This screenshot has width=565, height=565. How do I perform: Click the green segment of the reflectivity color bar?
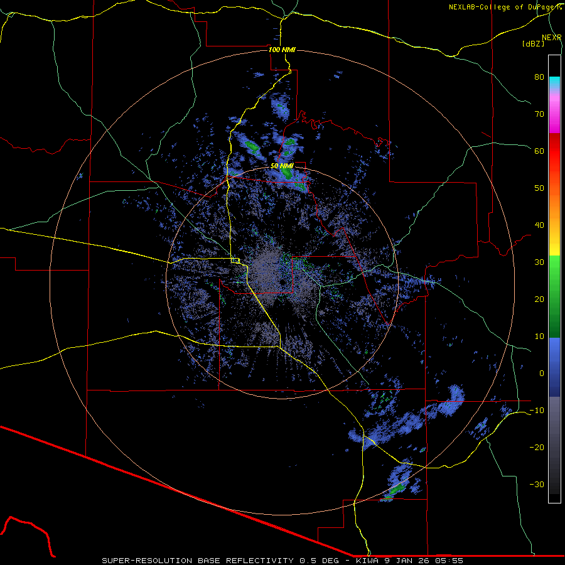pos(554,296)
